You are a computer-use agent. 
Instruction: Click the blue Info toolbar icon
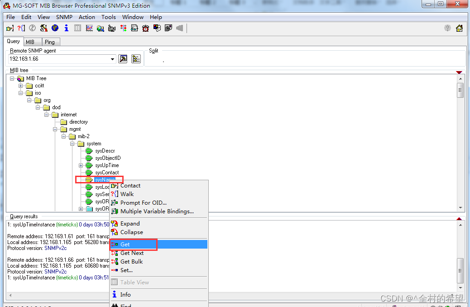66,28
